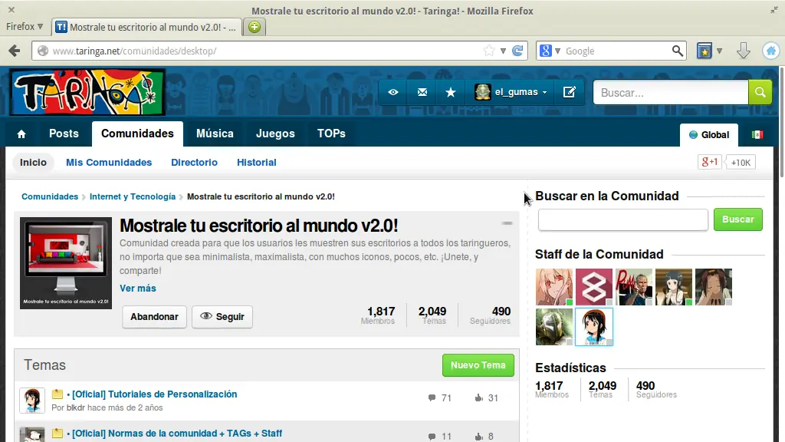Open the blonde anime staff avatar
This screenshot has width=785, height=442.
(554, 287)
